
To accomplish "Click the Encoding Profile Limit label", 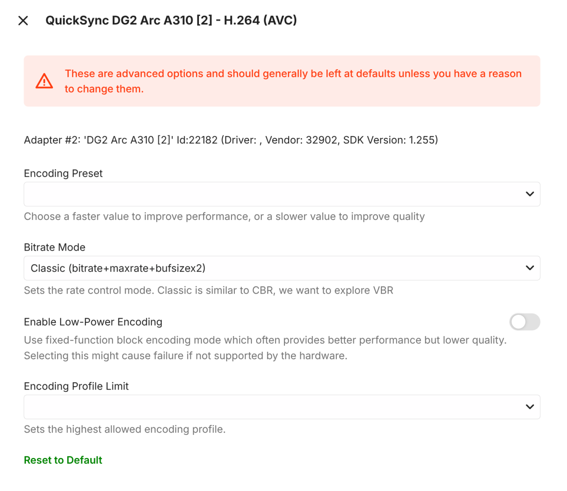I will (76, 386).
